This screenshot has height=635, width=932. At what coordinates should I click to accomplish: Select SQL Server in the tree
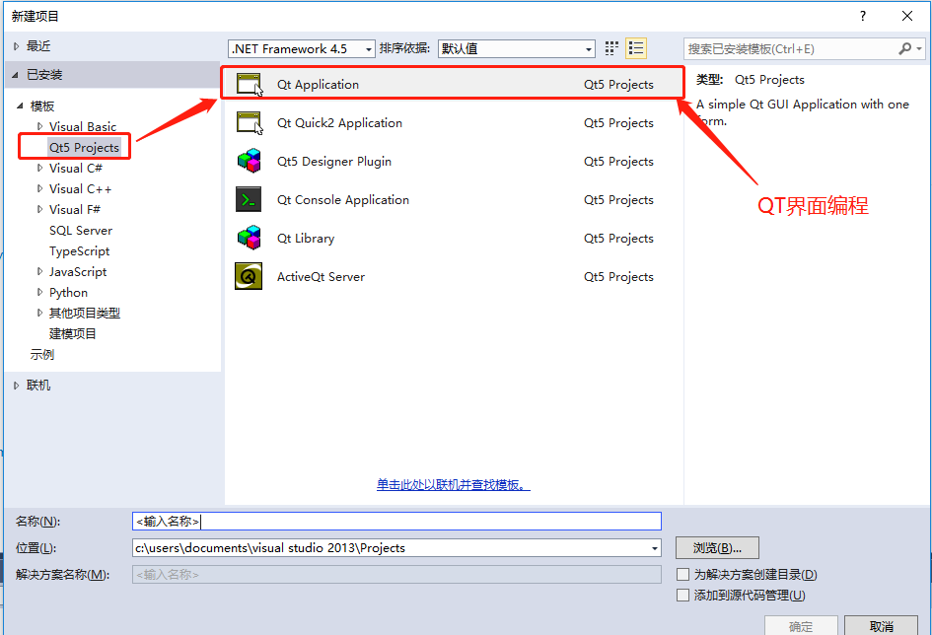[81, 231]
